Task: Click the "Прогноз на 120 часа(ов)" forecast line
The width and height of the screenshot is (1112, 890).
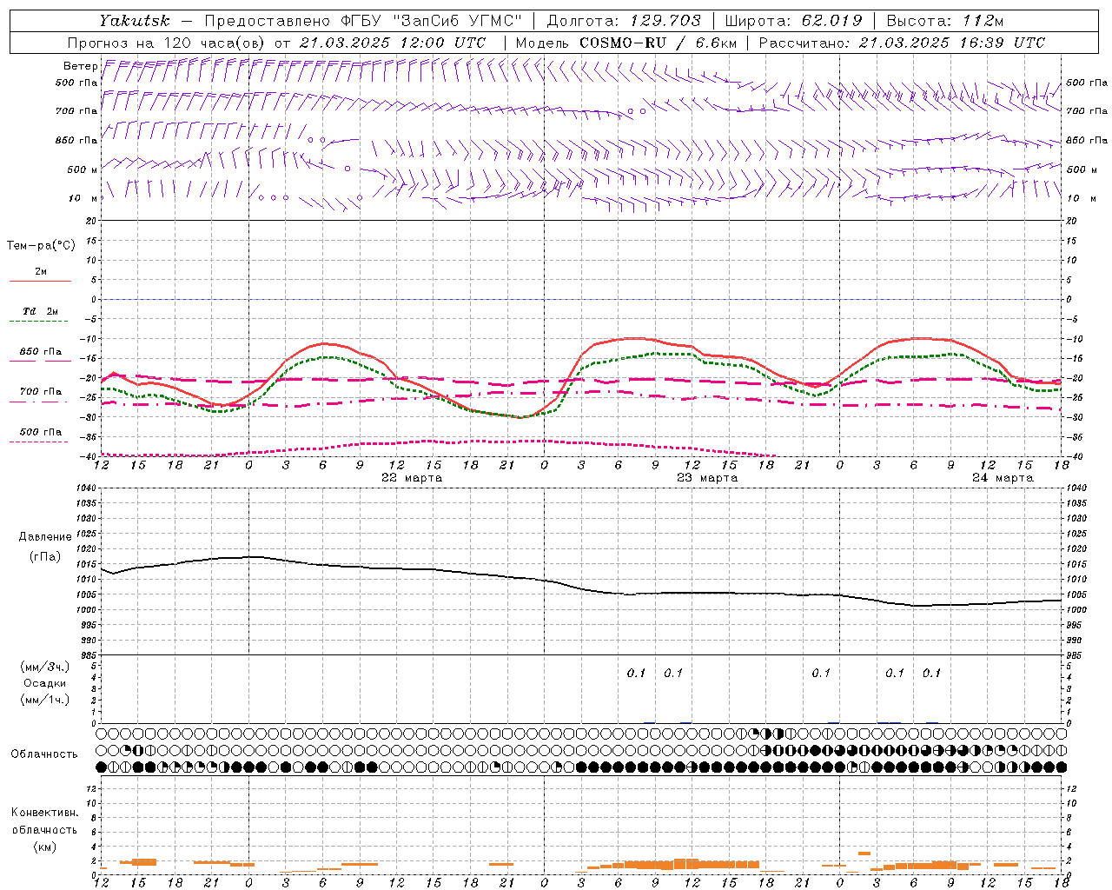Action: [x=276, y=43]
